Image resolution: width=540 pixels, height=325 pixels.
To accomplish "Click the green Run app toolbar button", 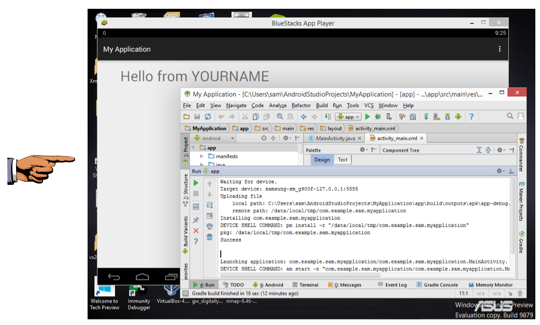I will pos(367,117).
